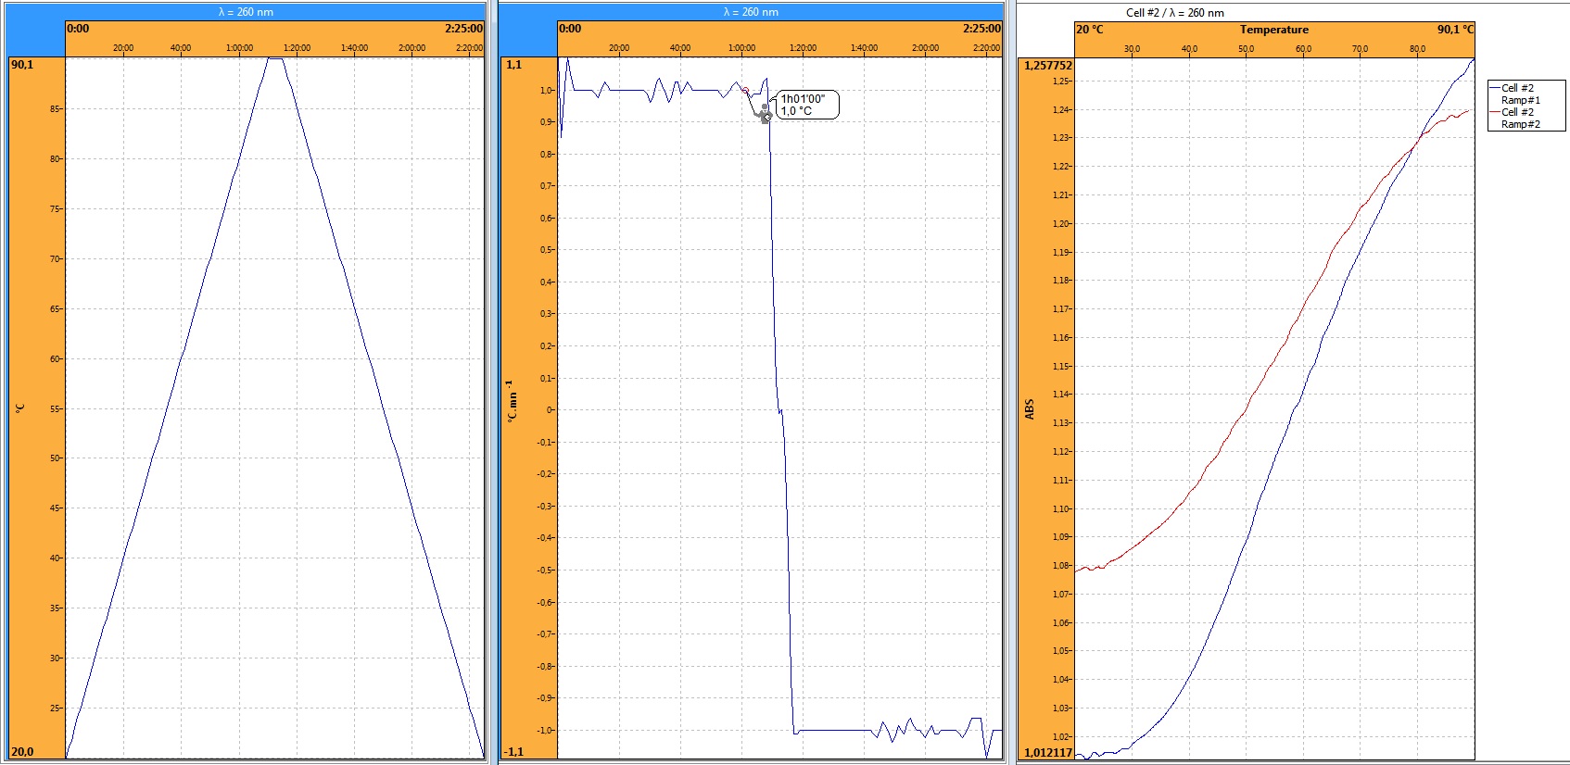Viewport: 1570px width, 765px height.
Task: Click the 90,1 maximum value on left graph
Action: tap(22, 65)
